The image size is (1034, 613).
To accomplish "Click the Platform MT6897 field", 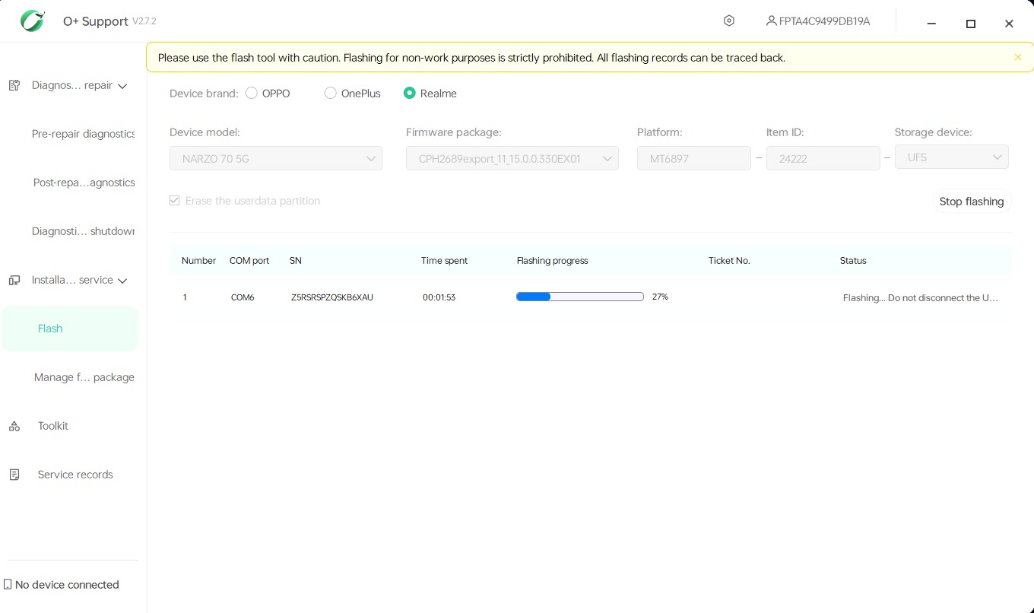I will click(x=694, y=158).
